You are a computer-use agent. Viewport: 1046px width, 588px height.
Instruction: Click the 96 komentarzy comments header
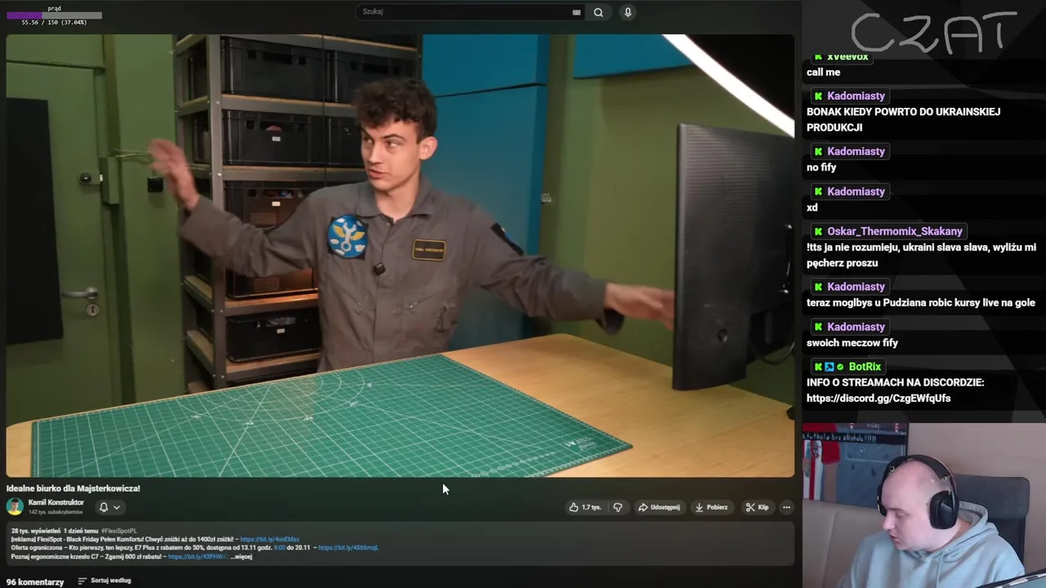click(x=35, y=582)
